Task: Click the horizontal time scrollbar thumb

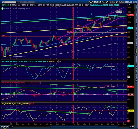Action: point(85,127)
